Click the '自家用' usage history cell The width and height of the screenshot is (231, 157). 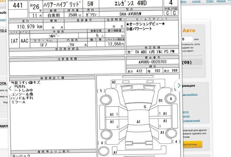(x=54, y=15)
